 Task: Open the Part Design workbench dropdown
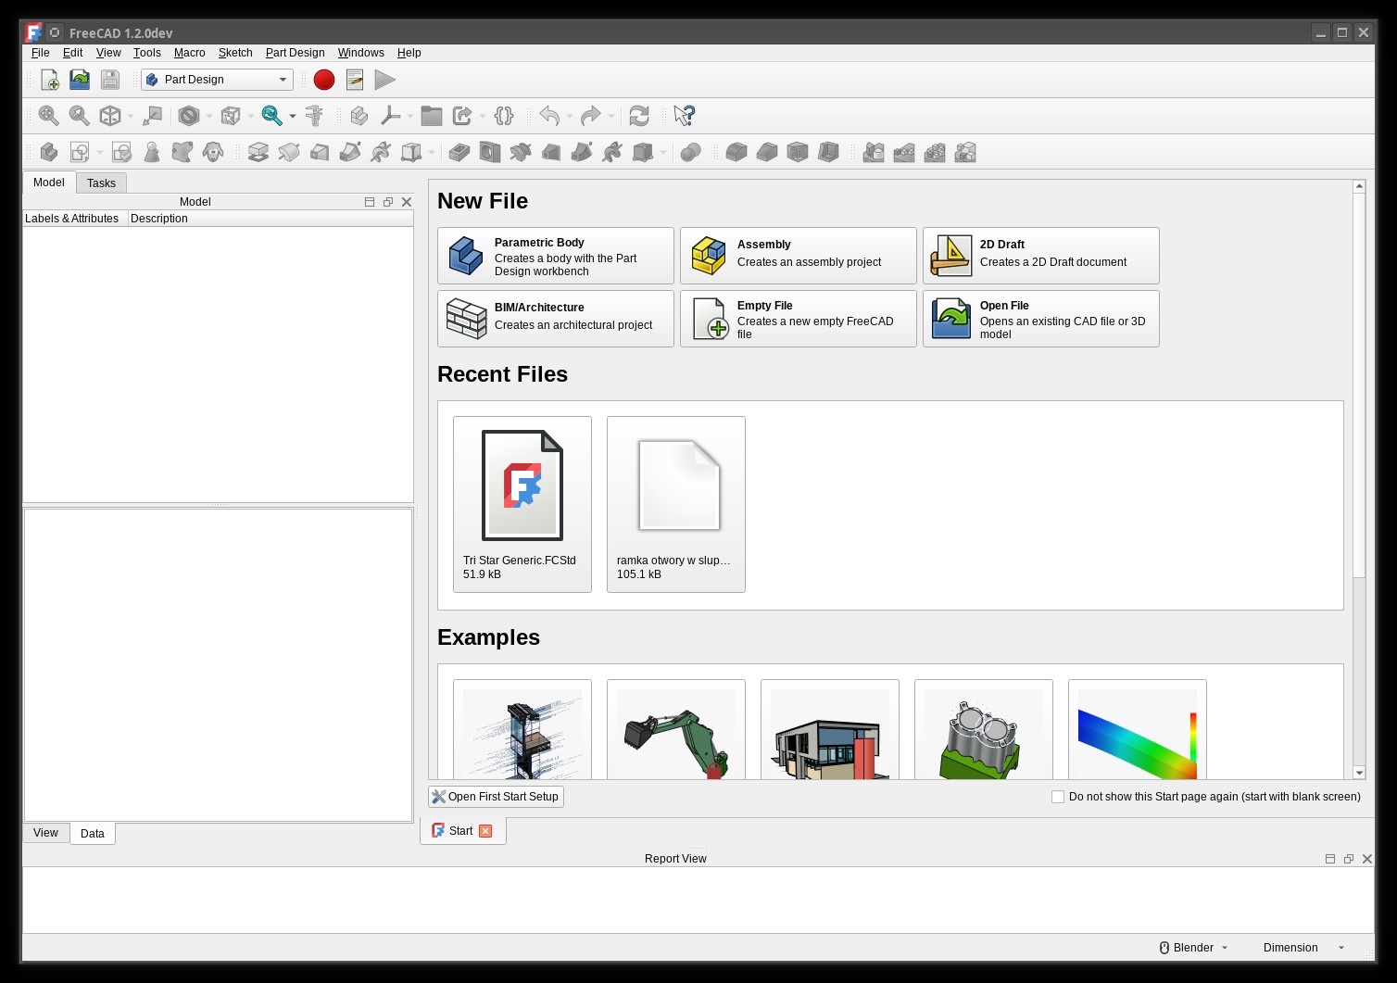coord(217,80)
